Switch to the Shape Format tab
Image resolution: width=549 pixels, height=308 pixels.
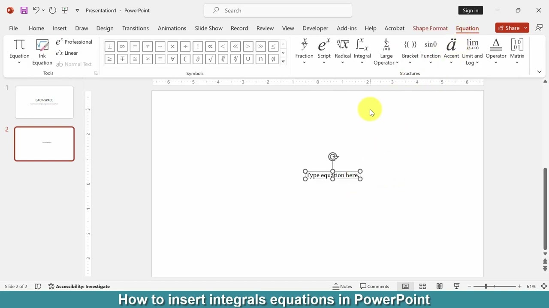pos(430,28)
